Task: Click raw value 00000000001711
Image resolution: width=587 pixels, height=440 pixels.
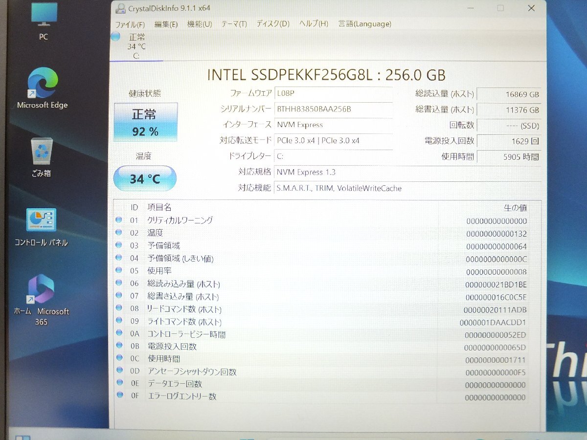Action: pos(496,360)
